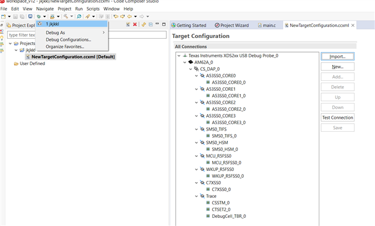The height and width of the screenshot is (226, 375).
Task: Switch to the Project Wizard tab
Action: click(x=232, y=25)
